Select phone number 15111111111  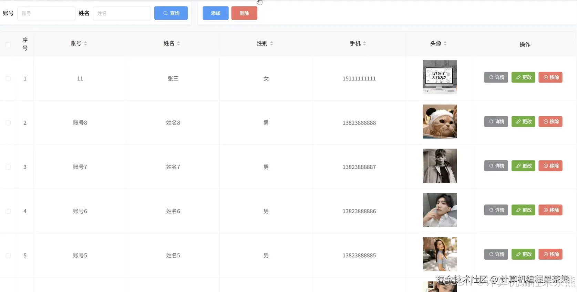pyautogui.click(x=359, y=79)
